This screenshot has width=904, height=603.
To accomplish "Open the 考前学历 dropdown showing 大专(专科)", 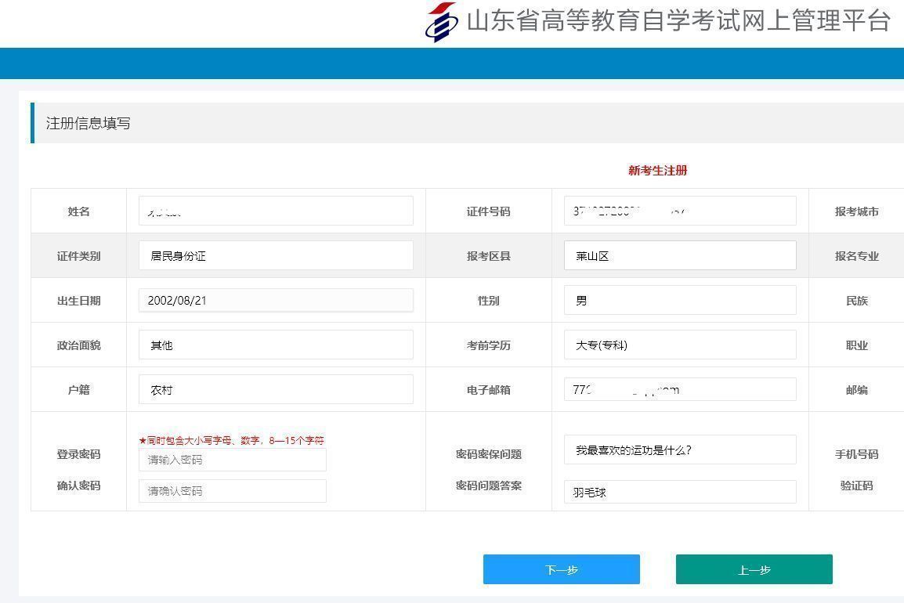I will [x=680, y=345].
